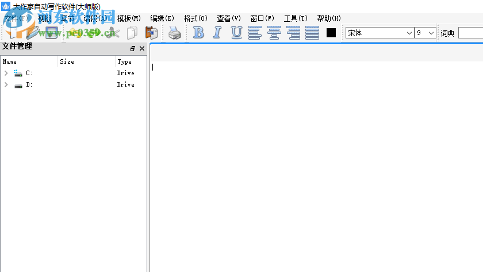483x272 pixels.
Task: Close the 文件管理 panel
Action: pos(142,49)
